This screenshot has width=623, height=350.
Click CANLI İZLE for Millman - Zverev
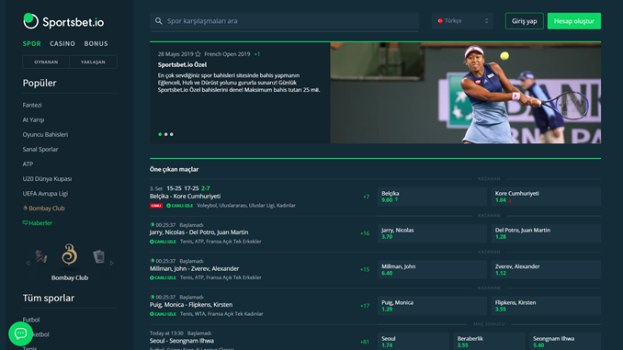coord(163,277)
